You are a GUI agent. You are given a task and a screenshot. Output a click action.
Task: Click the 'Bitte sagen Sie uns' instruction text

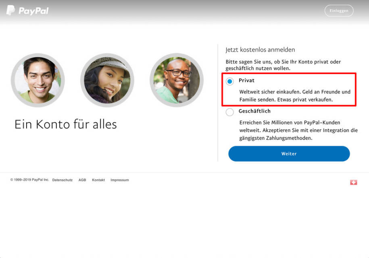[283, 65]
